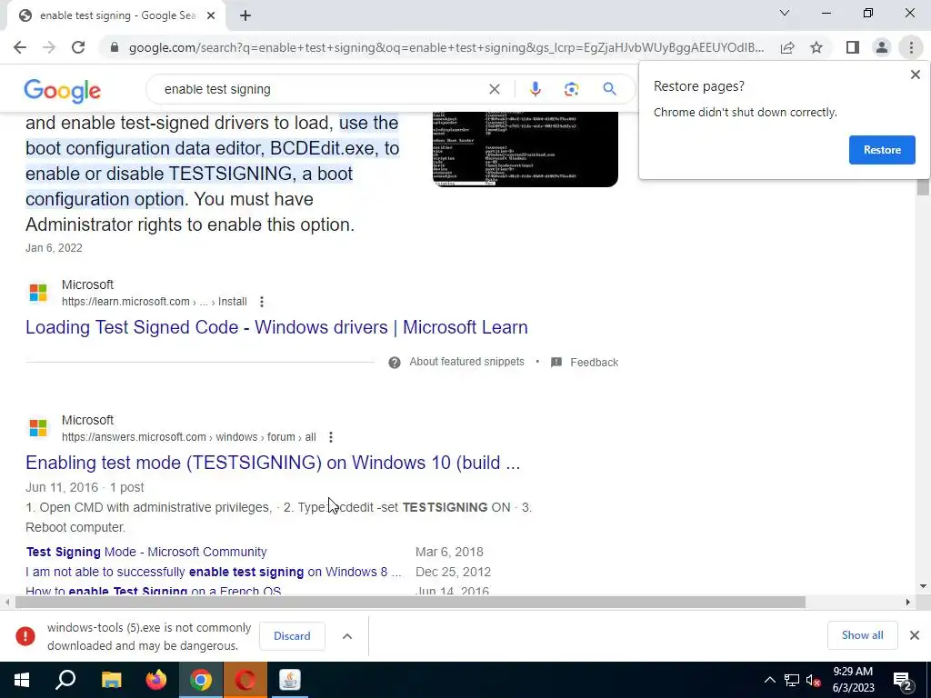Open the command prompt snippet image
Viewport: 931px width, 698px height.
tap(525, 149)
